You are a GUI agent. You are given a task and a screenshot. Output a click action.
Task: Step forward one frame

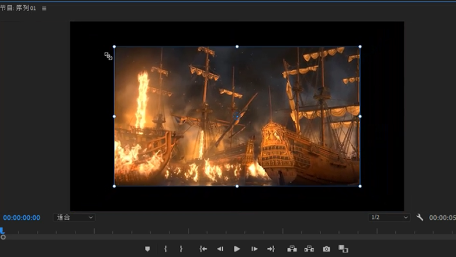(254, 249)
